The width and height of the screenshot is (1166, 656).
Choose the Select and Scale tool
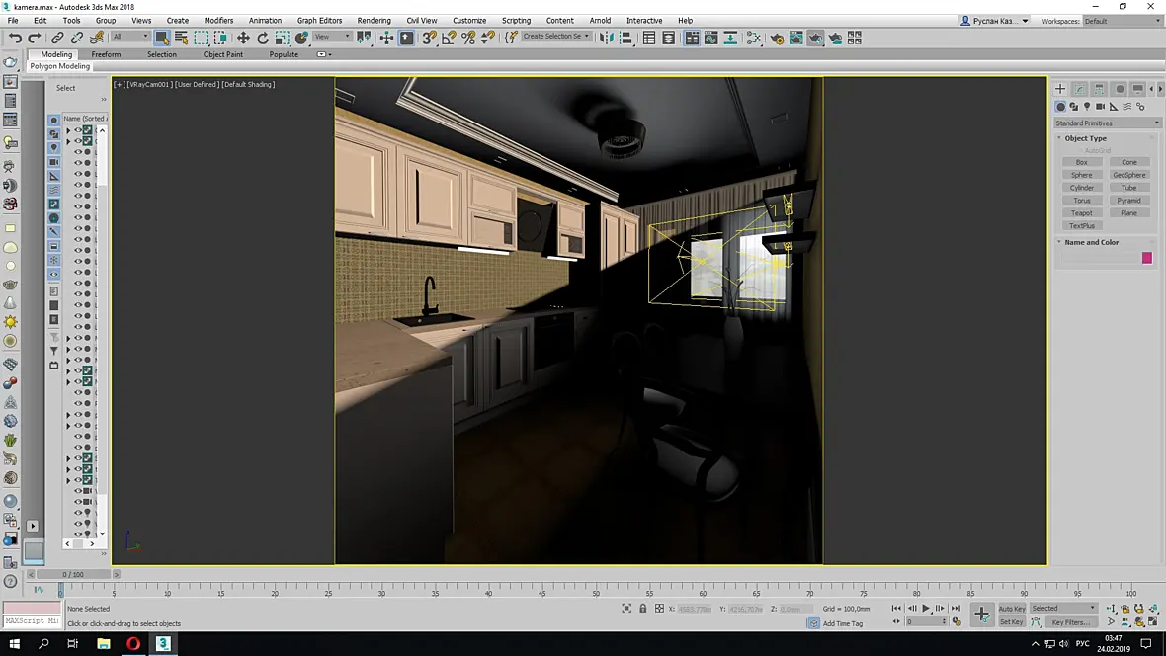(283, 38)
